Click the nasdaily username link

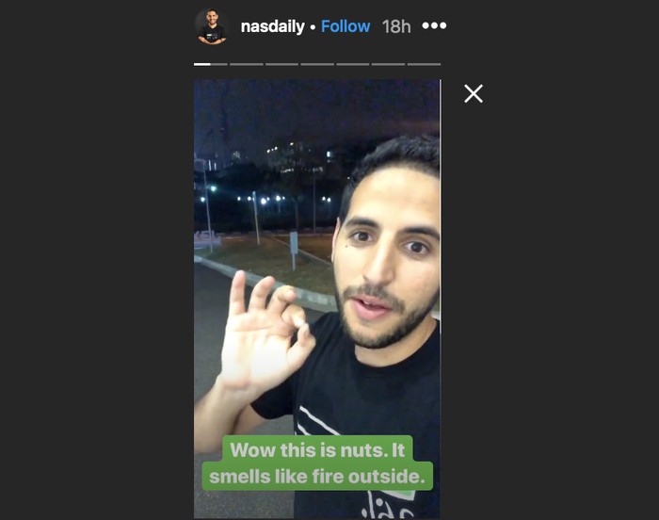pos(272,26)
